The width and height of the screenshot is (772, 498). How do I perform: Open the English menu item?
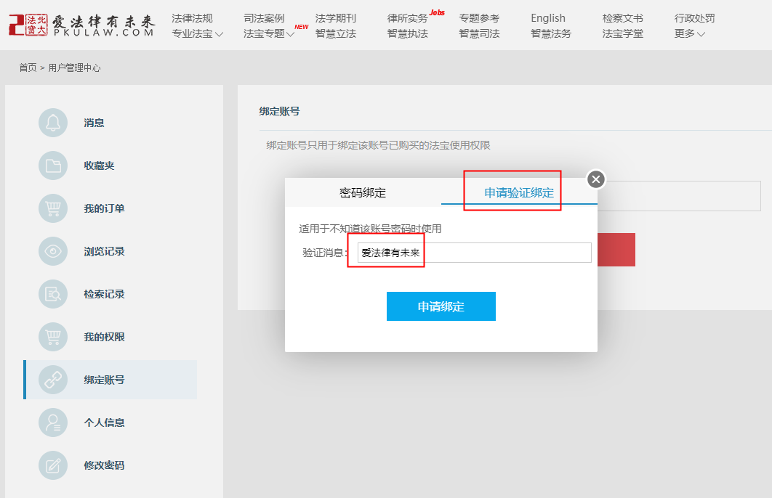(x=547, y=18)
